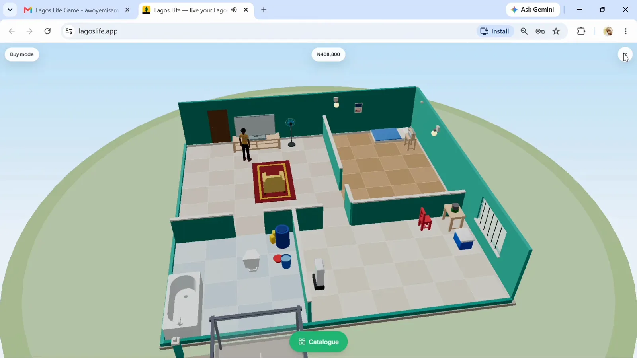Select the standing fan
The width and height of the screenshot is (637, 358).
(291, 132)
